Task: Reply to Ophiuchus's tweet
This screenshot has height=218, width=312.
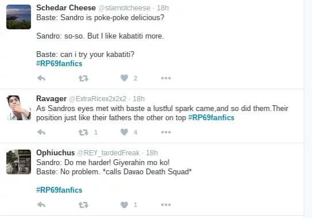Action: click(41, 205)
